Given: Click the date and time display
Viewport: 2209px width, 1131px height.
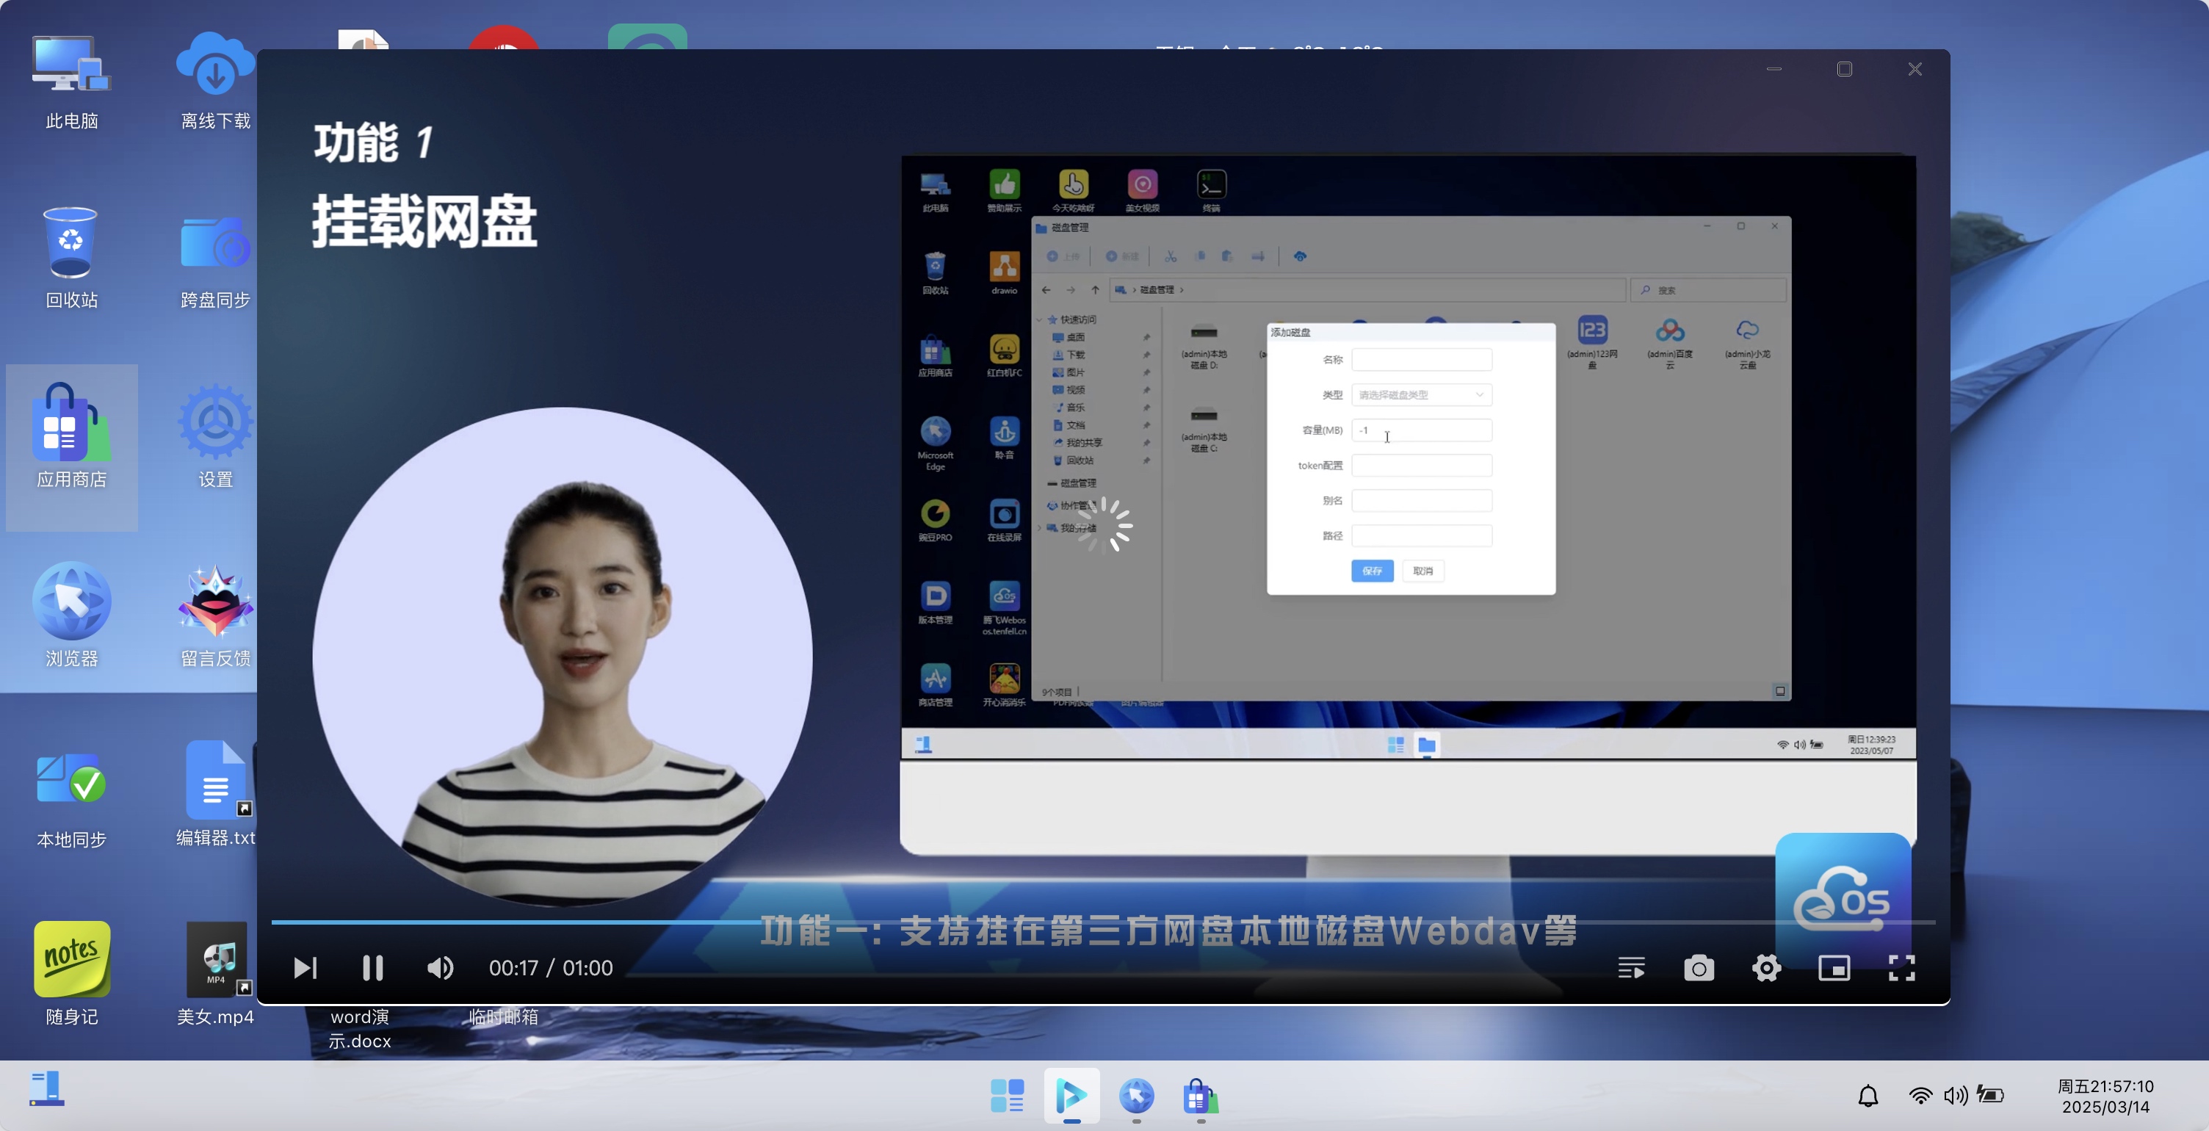Looking at the screenshot, I should click(x=2105, y=1096).
